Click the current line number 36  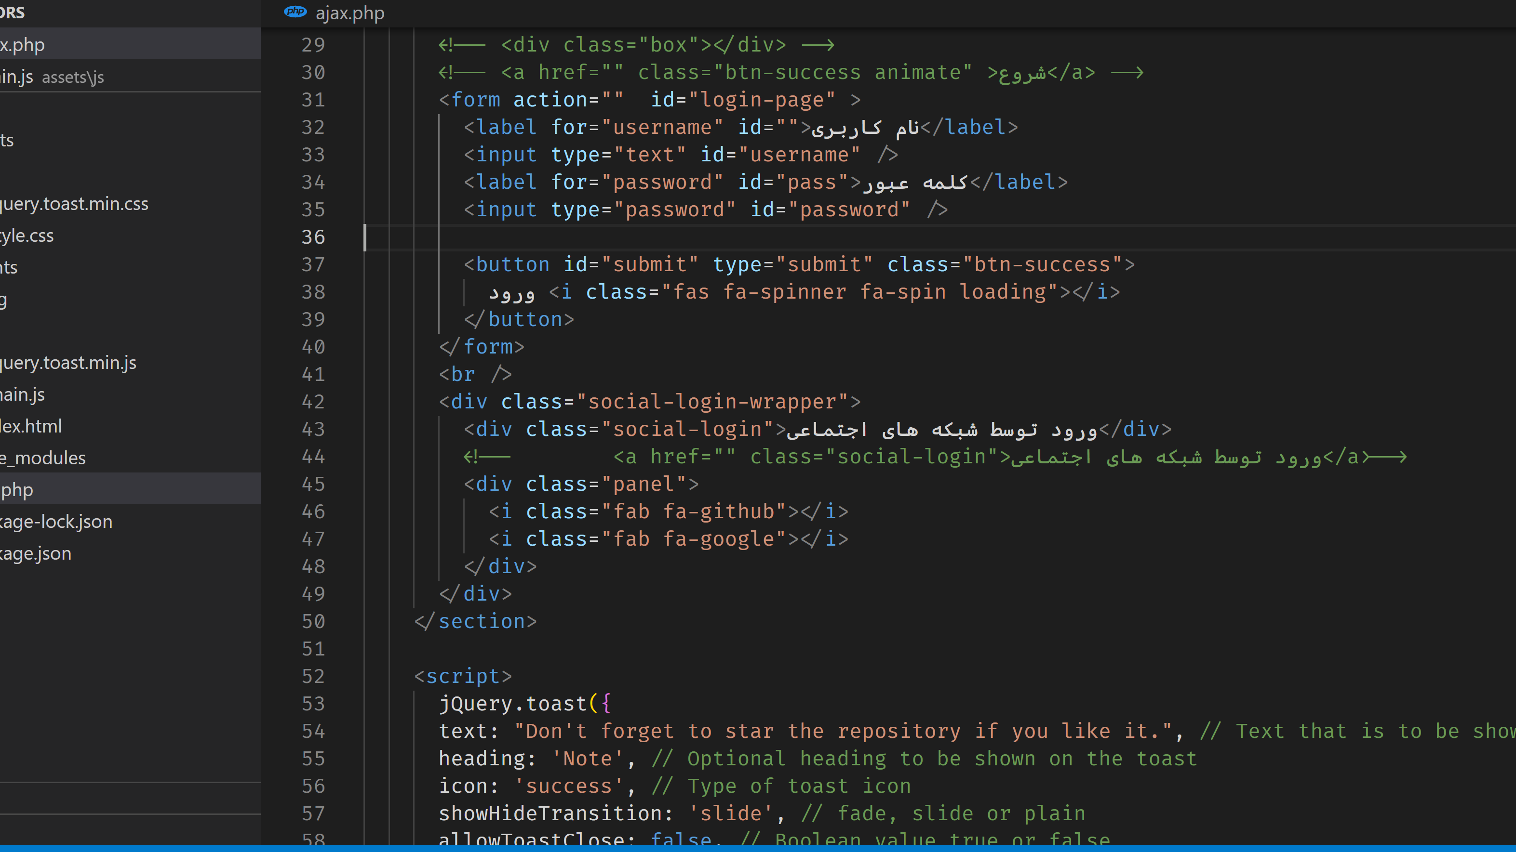(x=313, y=237)
